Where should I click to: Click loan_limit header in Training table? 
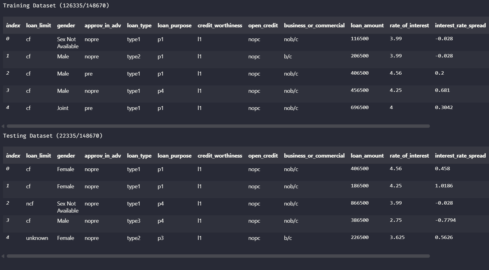pos(38,25)
